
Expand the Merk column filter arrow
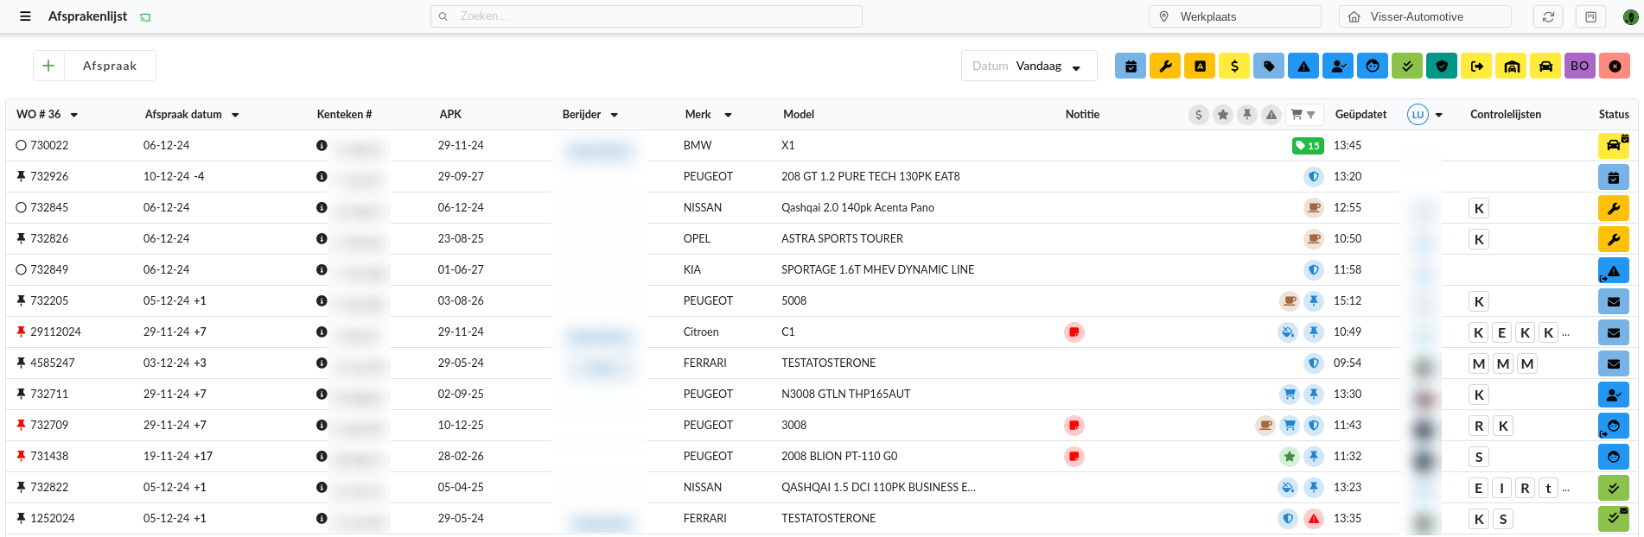[728, 115]
